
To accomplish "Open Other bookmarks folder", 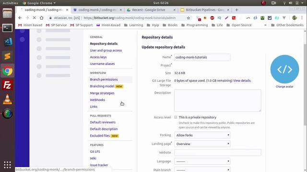I will click(287, 25).
